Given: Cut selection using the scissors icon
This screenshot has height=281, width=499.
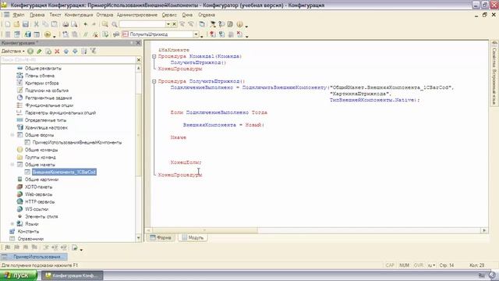Looking at the screenshot, I should tap(37, 24).
